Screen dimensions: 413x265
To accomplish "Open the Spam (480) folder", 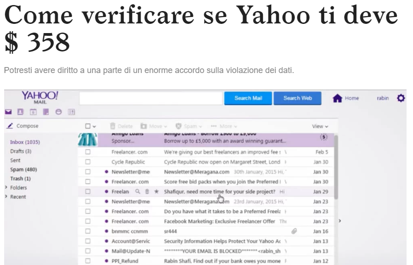I will (x=23, y=169).
